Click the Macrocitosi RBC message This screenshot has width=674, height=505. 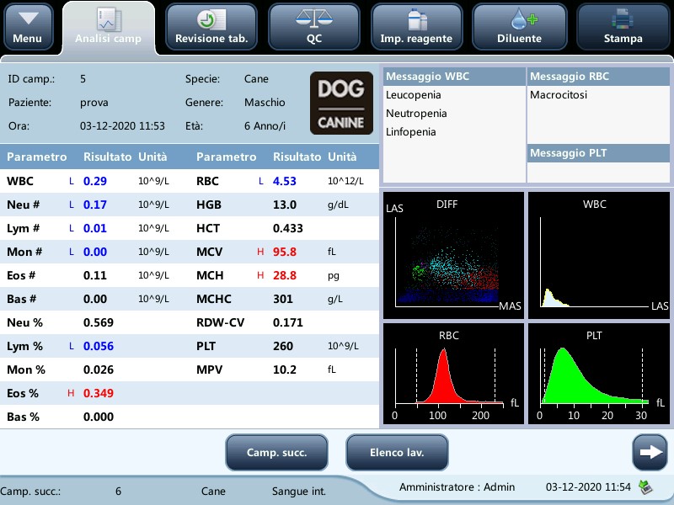(560, 95)
